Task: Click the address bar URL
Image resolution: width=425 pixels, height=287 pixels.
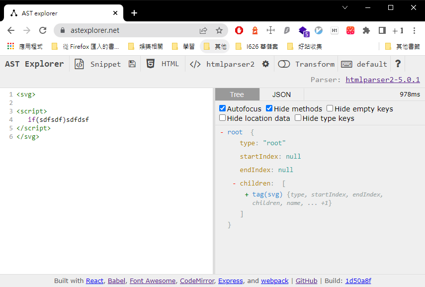Action: click(x=95, y=30)
